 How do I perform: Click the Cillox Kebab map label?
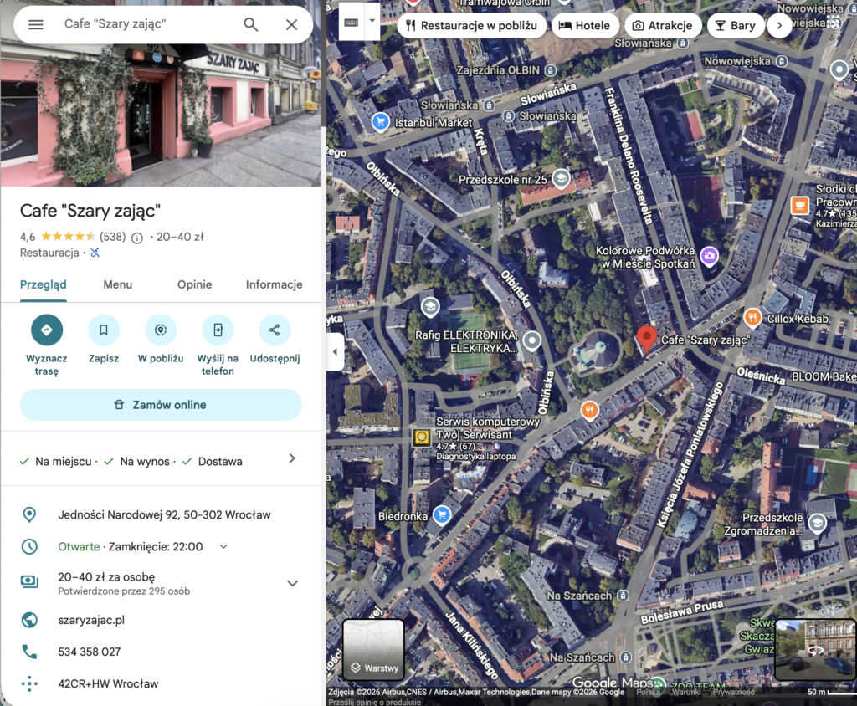pyautogui.click(x=798, y=319)
